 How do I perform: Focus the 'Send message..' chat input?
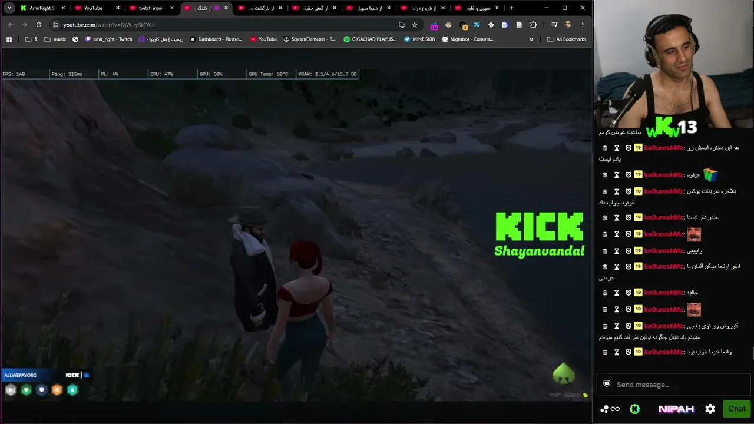[673, 385]
